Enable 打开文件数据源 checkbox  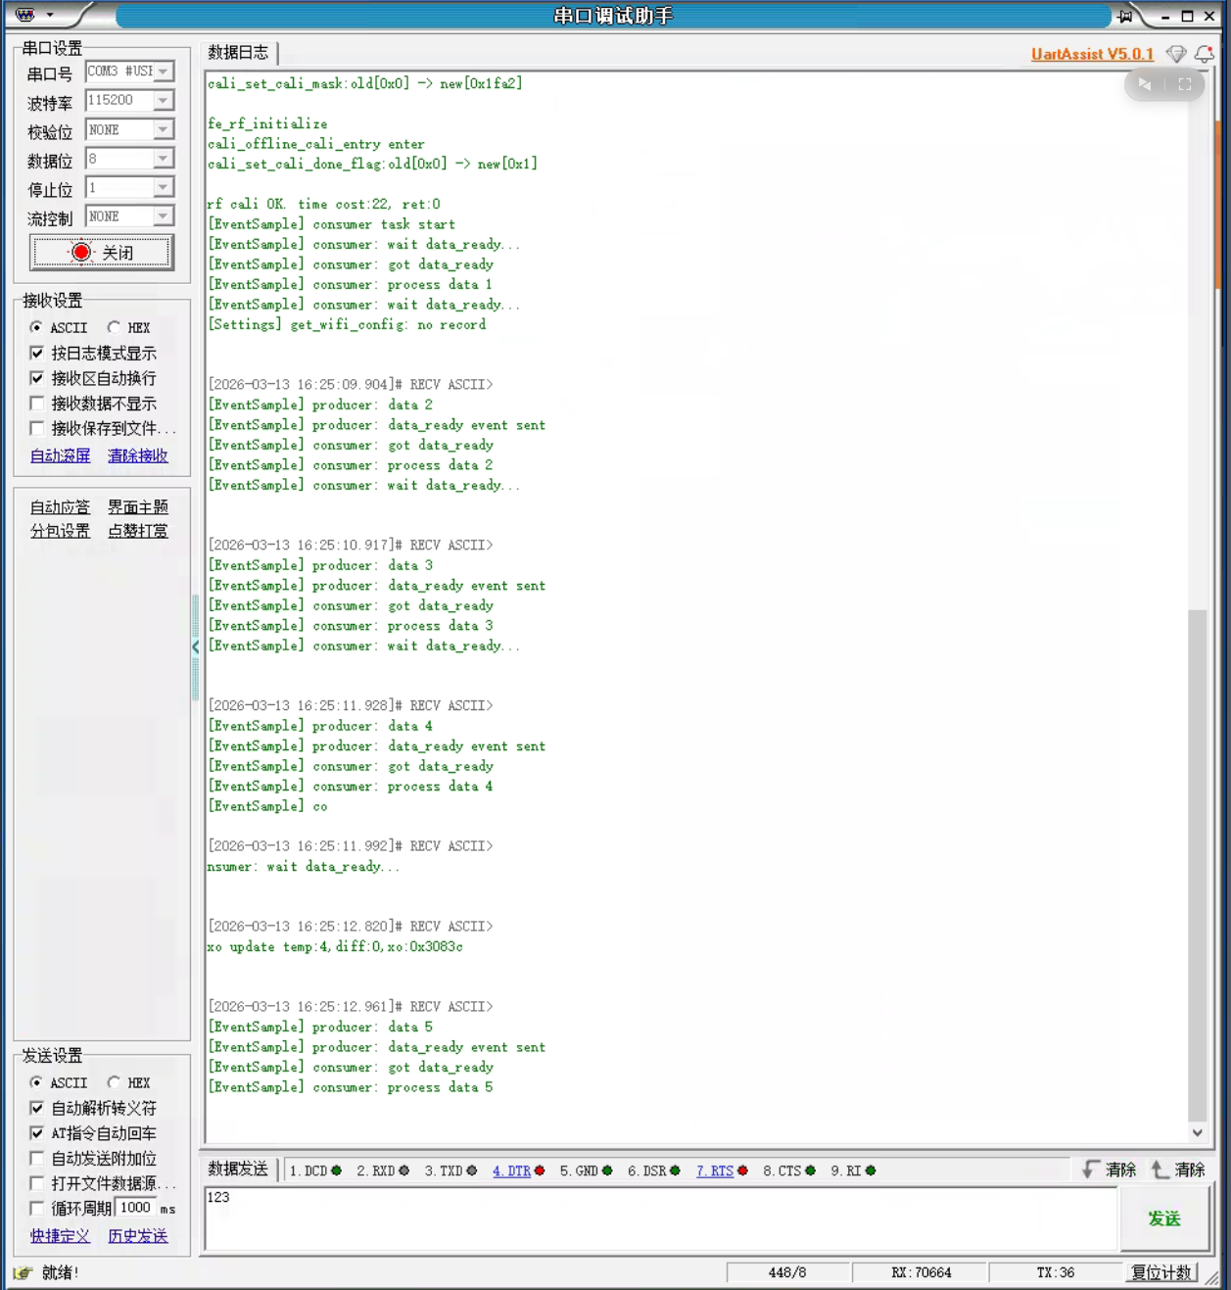(37, 1183)
